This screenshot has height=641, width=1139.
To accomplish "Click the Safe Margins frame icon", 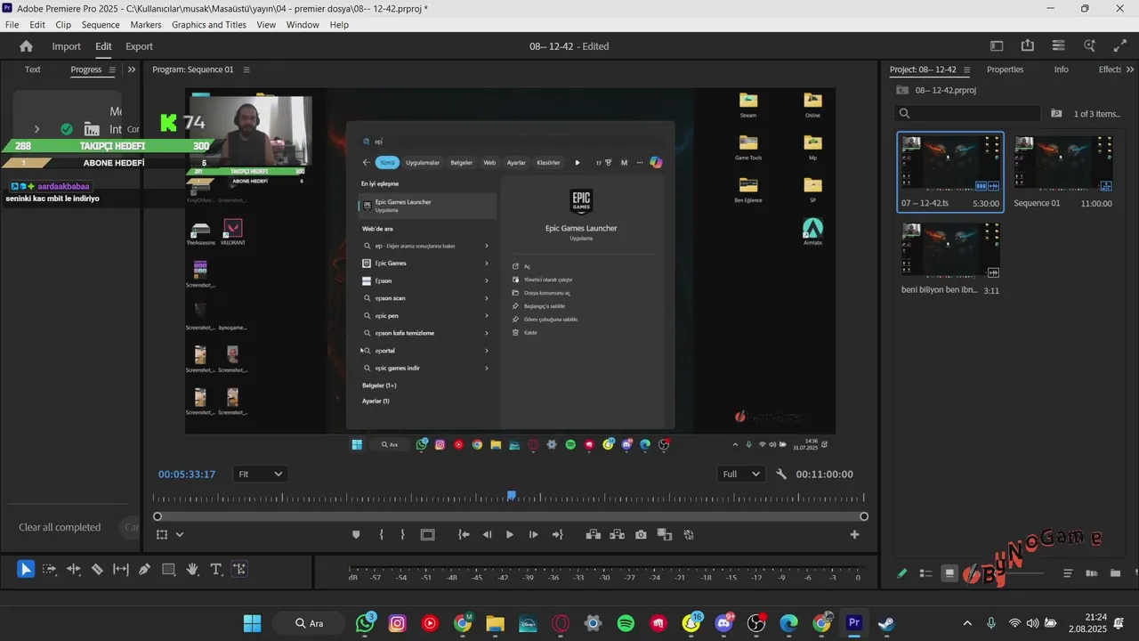I will pyautogui.click(x=428, y=534).
